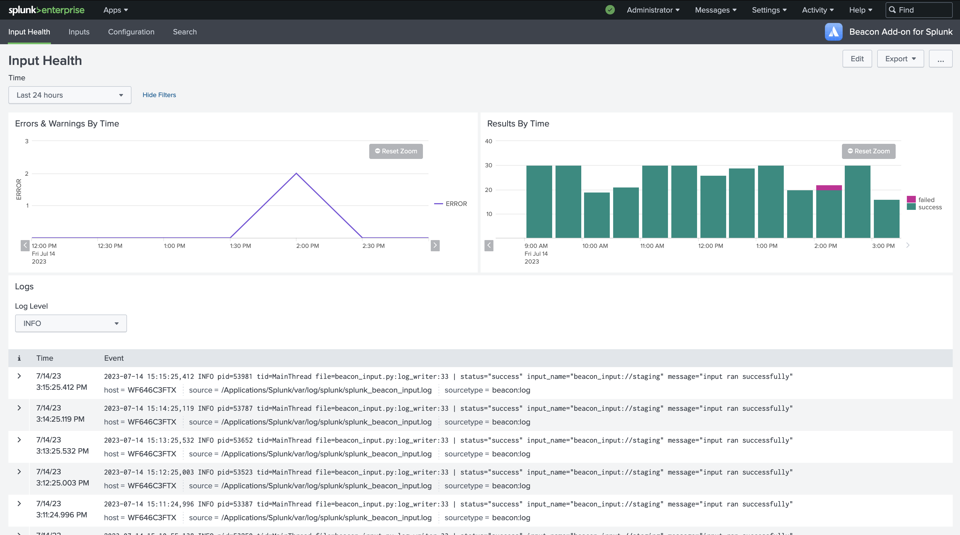Pan Errors chart right with arrow

(x=435, y=245)
